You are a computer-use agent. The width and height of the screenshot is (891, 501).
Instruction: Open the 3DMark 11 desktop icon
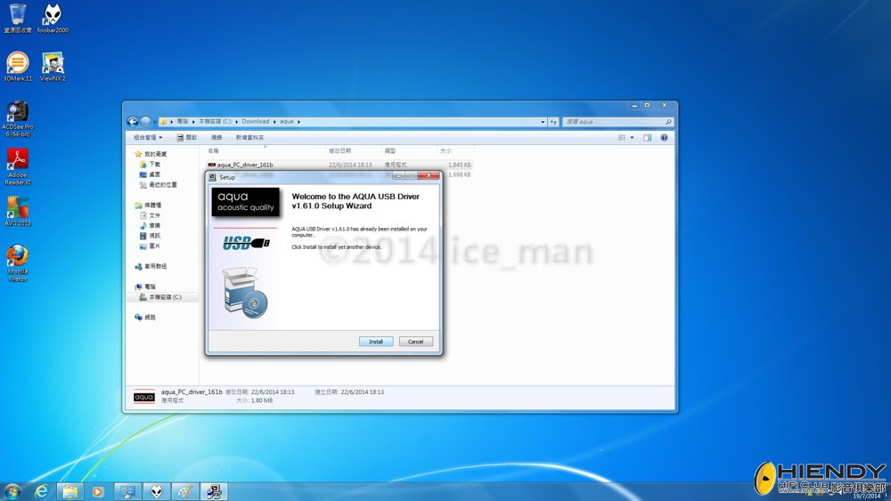pyautogui.click(x=17, y=63)
